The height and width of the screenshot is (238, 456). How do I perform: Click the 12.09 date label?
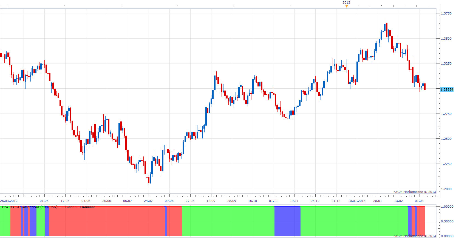[211, 201]
